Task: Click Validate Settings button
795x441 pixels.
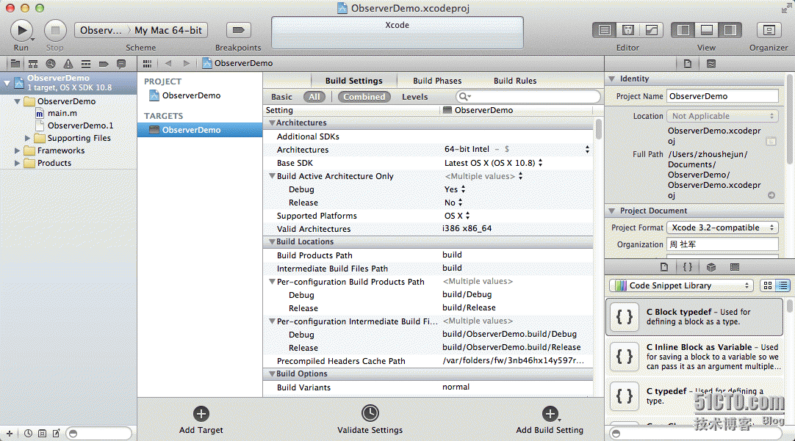Action: click(x=370, y=420)
